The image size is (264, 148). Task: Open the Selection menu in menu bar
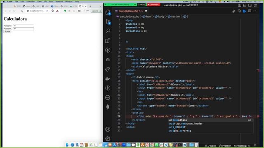tap(31, 1)
